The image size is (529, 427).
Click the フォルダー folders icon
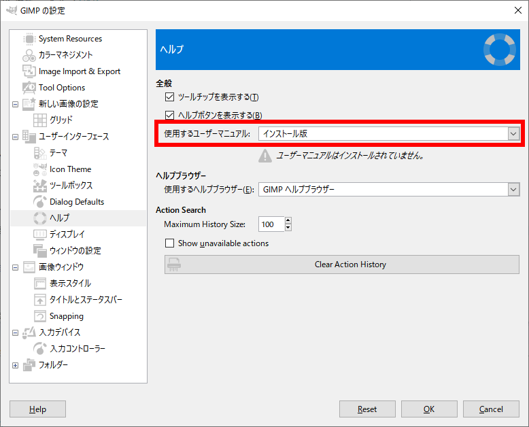[29, 365]
